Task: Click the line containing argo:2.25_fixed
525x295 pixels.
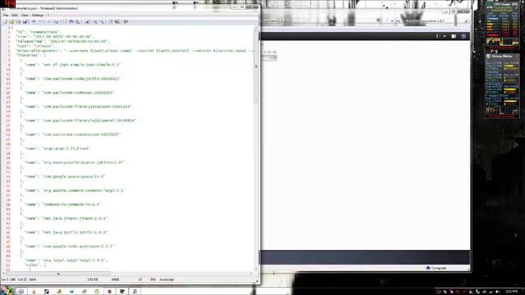Action: pyautogui.click(x=57, y=148)
